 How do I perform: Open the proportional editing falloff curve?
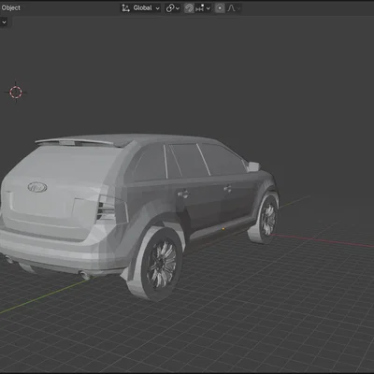click(x=234, y=8)
